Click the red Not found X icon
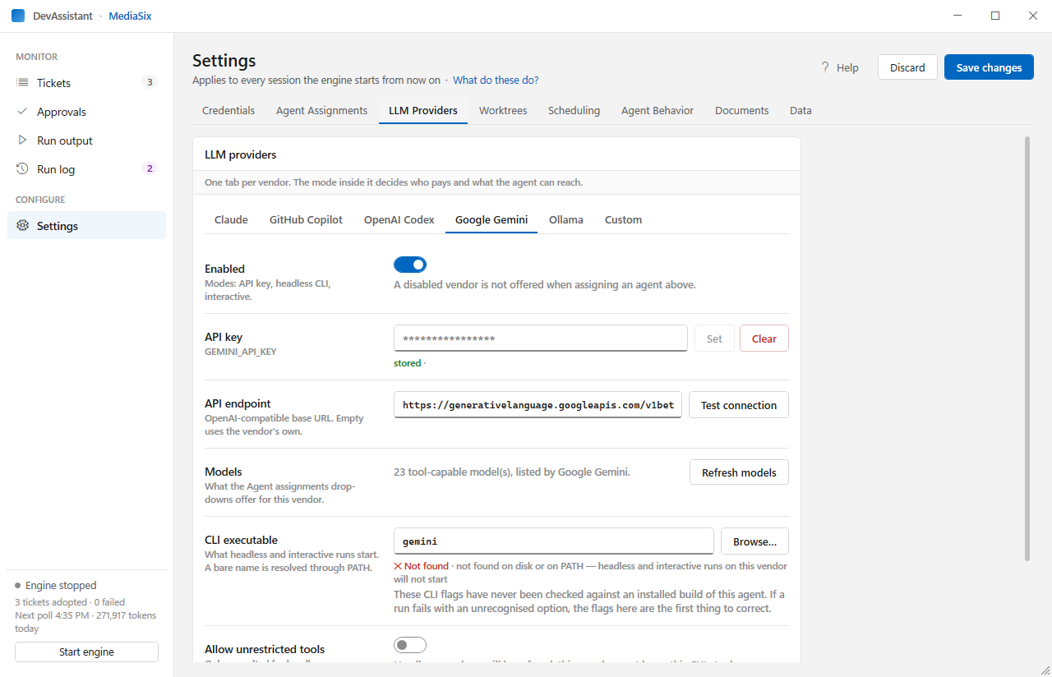The width and height of the screenshot is (1052, 677). click(x=398, y=566)
